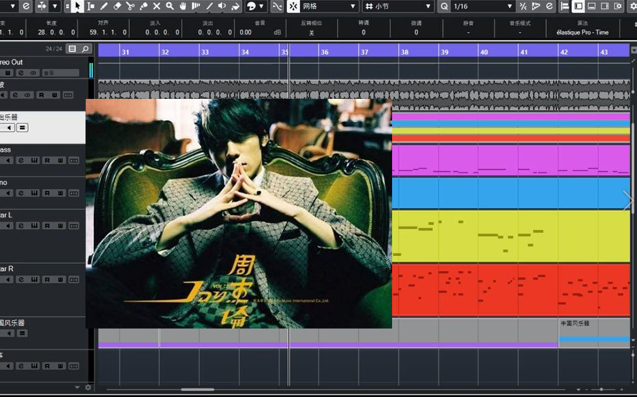The image size is (637, 397).
Task: Open edit settings for guitar L track
Action: coord(21,226)
